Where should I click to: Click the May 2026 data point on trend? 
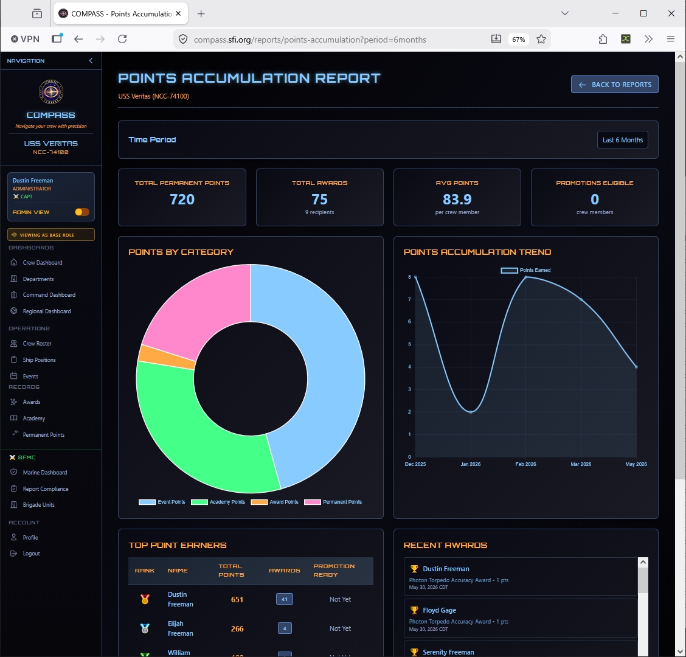pos(636,367)
